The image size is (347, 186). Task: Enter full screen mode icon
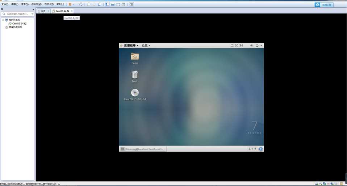click(118, 4)
